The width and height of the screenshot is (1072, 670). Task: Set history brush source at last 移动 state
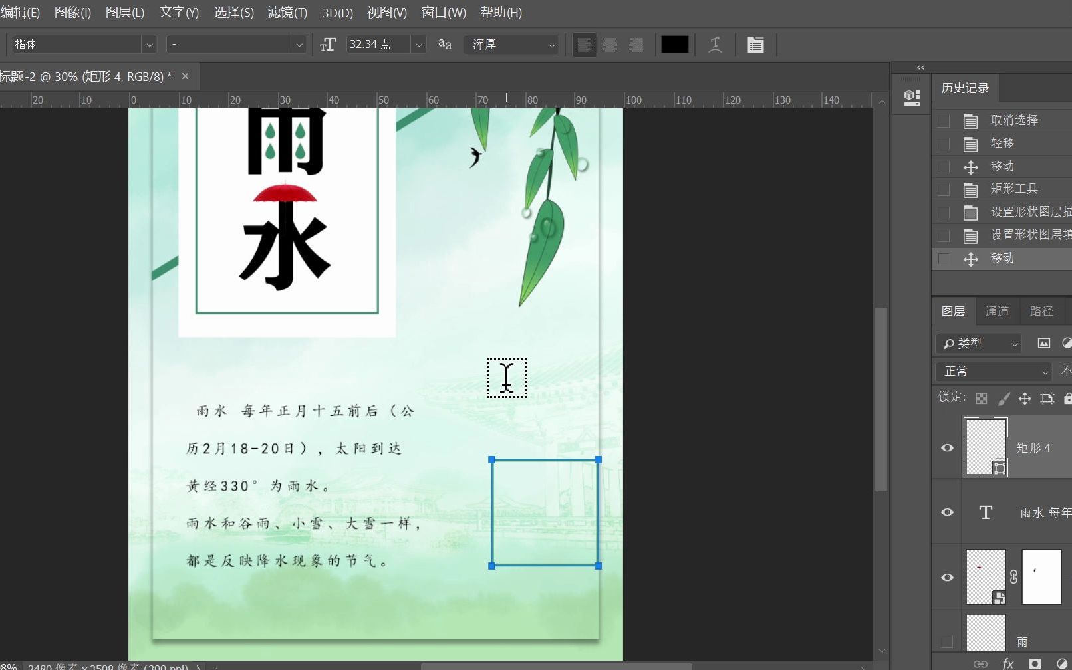tap(943, 259)
